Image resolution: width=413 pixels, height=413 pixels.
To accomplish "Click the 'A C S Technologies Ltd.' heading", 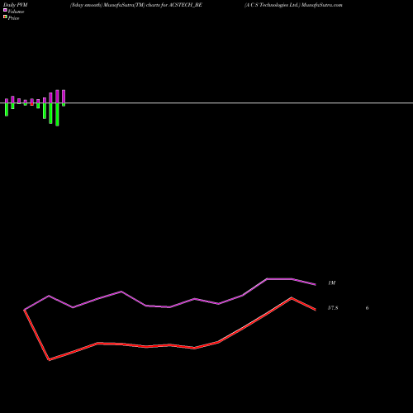I will (272, 5).
